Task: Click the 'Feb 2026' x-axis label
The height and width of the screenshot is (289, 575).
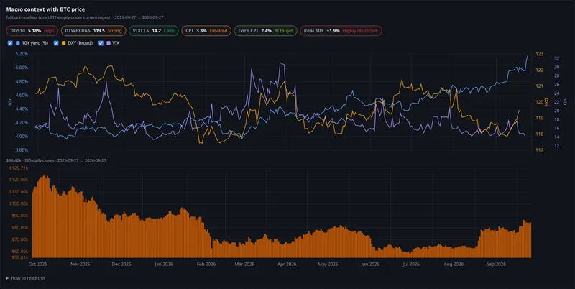Action: 206,264
